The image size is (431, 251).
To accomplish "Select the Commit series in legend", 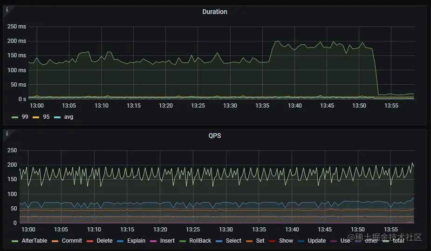I will tap(72, 241).
